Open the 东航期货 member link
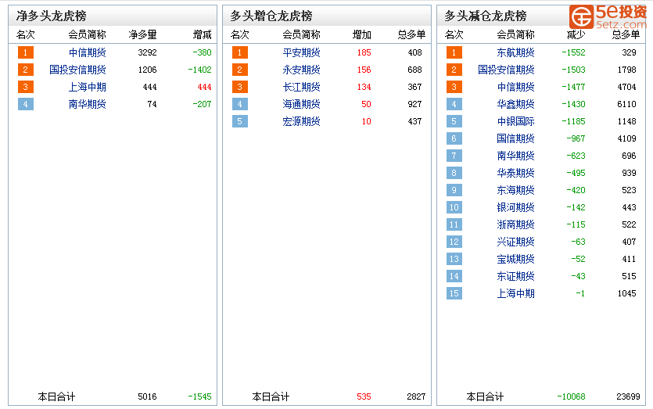The image size is (653, 409). click(x=515, y=52)
